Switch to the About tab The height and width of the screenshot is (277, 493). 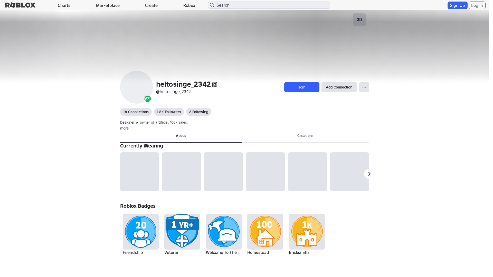point(181,136)
